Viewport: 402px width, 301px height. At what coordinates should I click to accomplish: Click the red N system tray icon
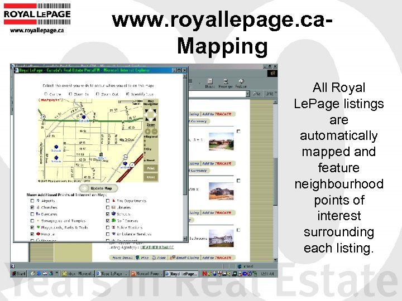[x=204, y=274]
